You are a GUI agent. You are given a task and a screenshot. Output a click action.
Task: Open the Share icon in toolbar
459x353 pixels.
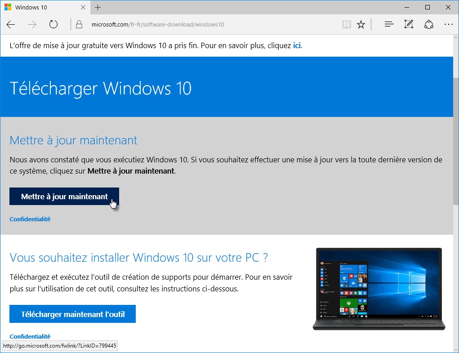point(429,25)
